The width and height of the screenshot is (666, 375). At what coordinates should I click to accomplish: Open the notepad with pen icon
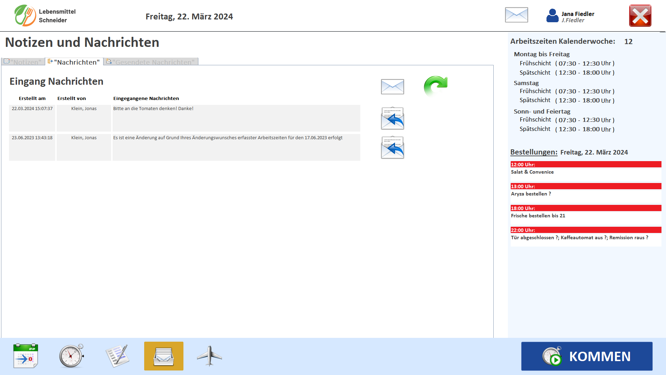[x=117, y=356]
